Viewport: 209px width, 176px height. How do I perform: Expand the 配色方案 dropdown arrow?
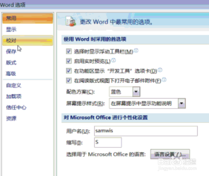[x=136, y=92]
